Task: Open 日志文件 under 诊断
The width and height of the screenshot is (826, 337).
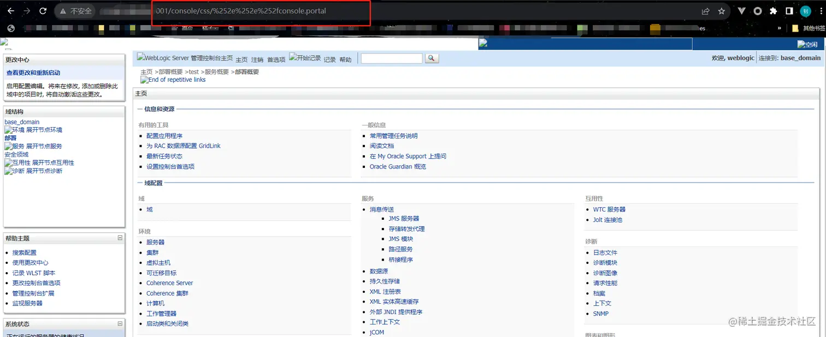Action: click(x=605, y=252)
